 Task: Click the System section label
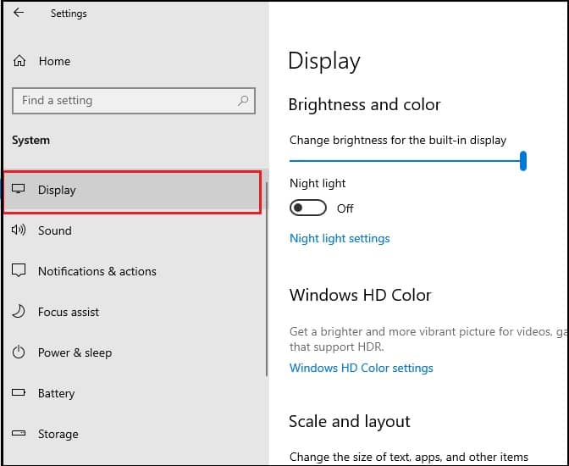pyautogui.click(x=30, y=140)
